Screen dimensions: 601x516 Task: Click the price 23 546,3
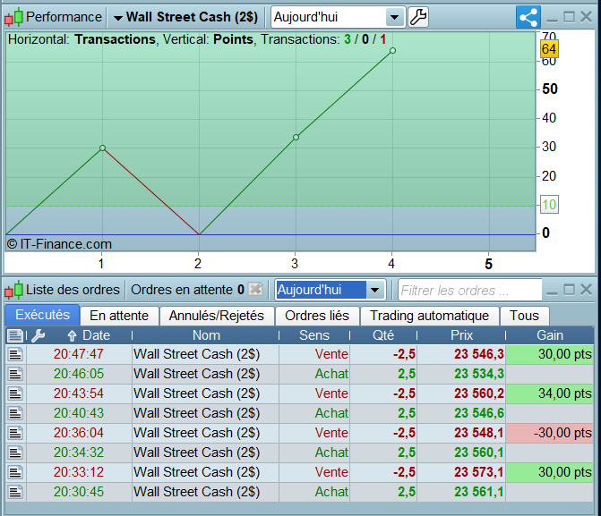point(479,354)
